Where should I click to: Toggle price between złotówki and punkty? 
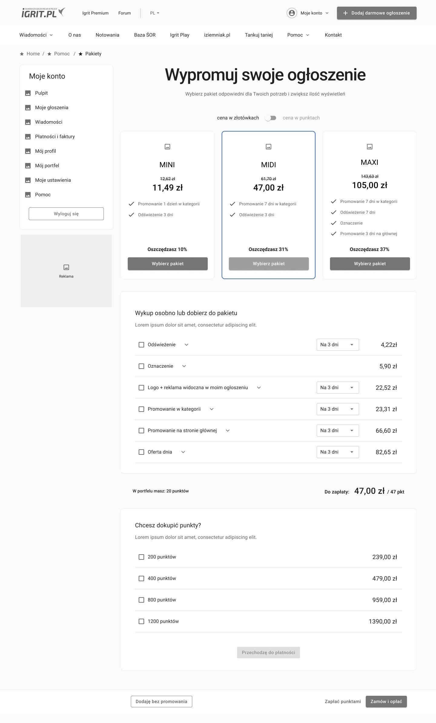coord(271,118)
